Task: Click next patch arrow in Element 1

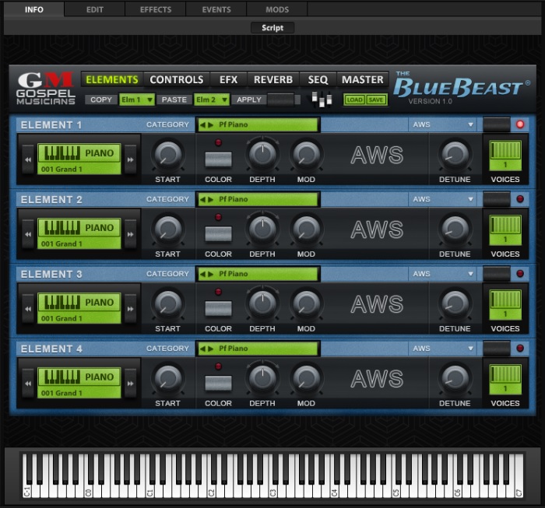Action: point(130,159)
